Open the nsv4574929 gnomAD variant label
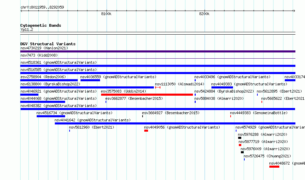 pyautogui.click(x=270, y=127)
